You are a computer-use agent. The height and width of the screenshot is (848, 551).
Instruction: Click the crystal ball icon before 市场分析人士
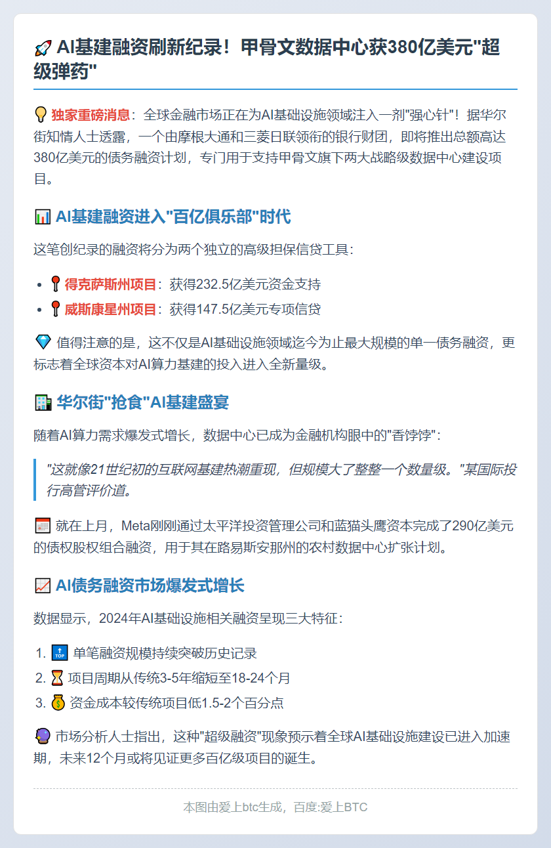tap(41, 736)
